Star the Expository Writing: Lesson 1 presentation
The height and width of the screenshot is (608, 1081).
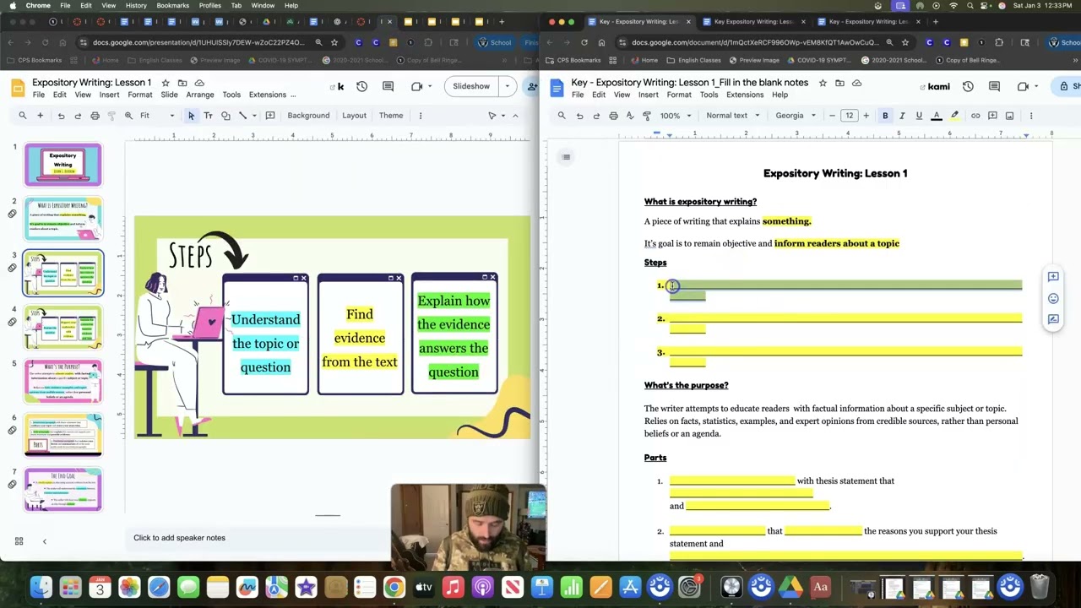[x=165, y=83]
